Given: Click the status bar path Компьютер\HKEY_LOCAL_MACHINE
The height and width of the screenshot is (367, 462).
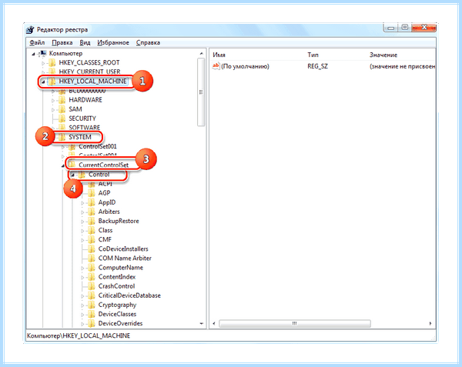Looking at the screenshot, I should point(79,335).
